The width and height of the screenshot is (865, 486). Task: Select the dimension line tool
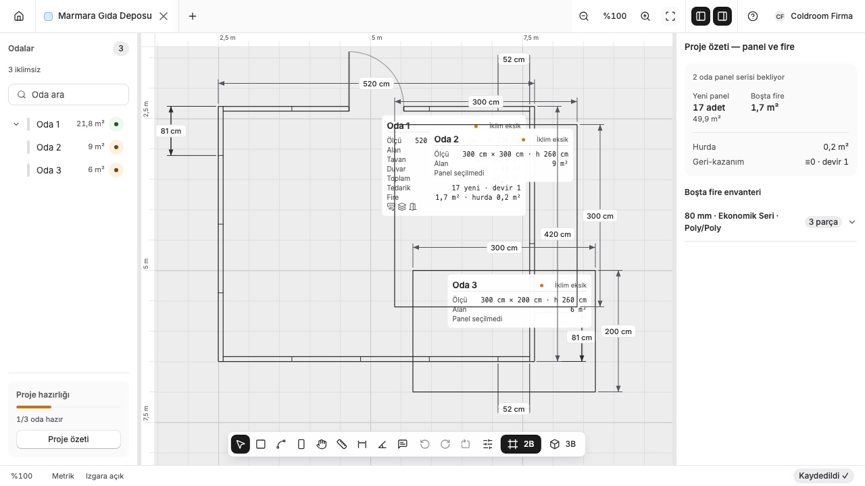pos(362,444)
